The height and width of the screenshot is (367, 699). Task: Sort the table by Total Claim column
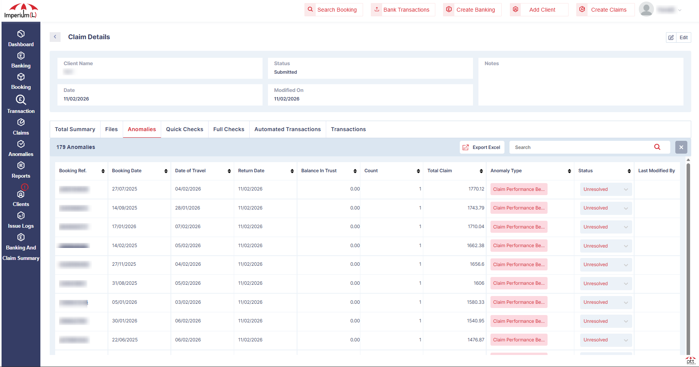point(482,171)
